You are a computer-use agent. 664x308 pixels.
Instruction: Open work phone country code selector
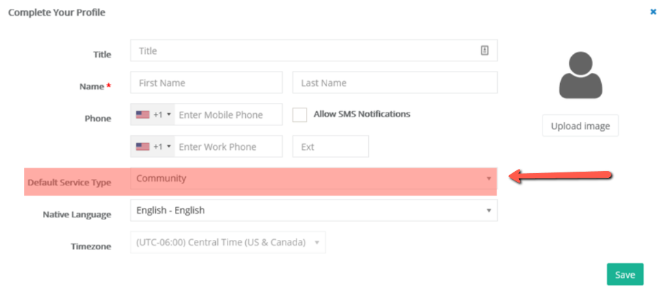[153, 147]
